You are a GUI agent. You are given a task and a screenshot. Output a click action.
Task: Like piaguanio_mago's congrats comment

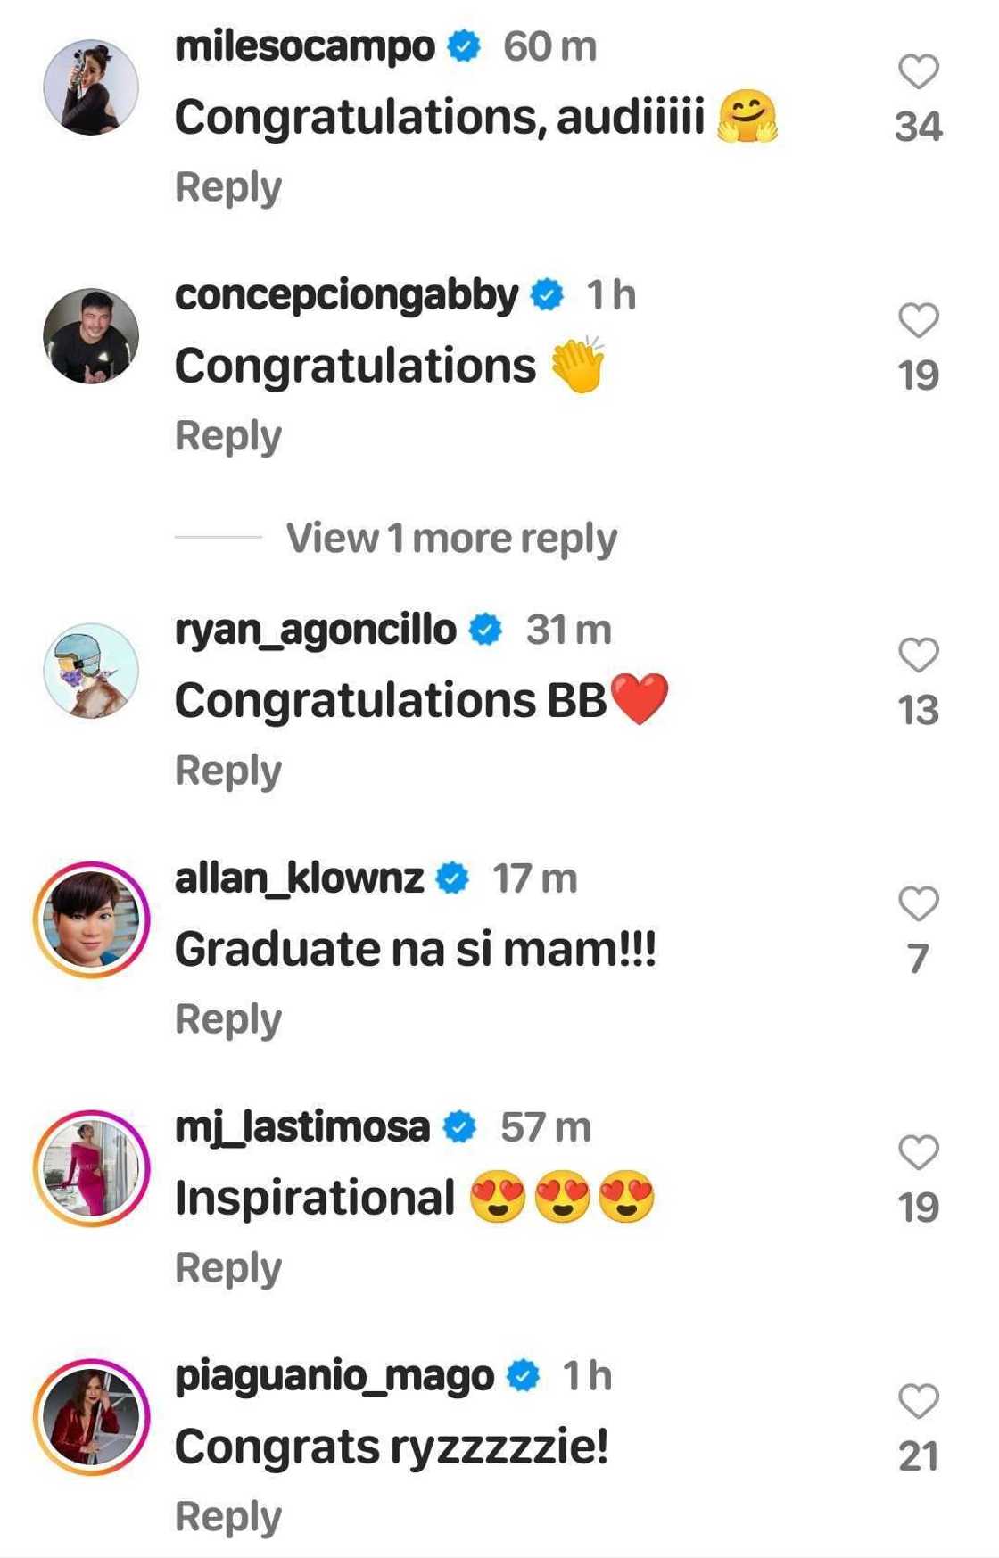click(918, 1402)
